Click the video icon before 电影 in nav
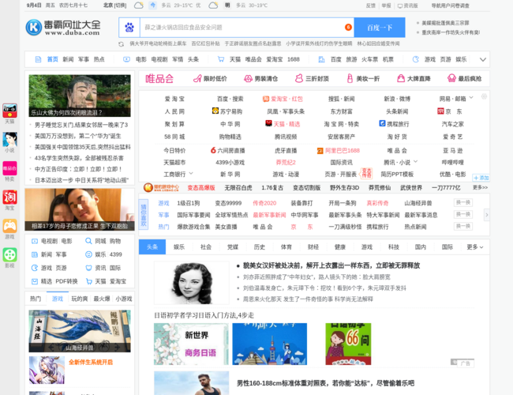The image size is (513, 395). tap(126, 59)
